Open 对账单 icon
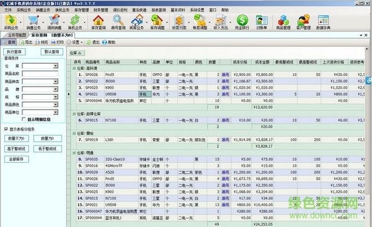 click(262, 22)
